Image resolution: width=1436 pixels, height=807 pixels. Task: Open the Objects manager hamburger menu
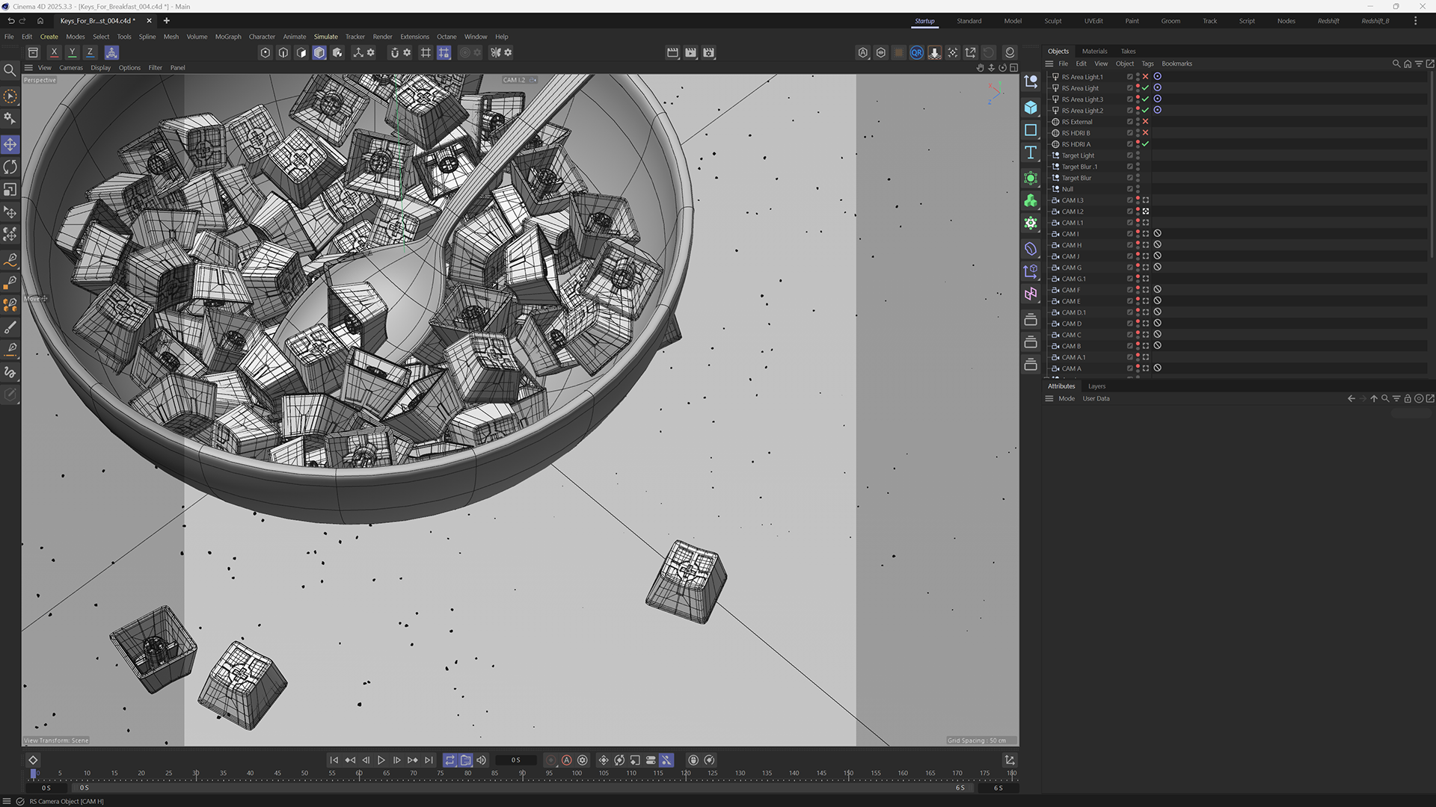tap(1049, 64)
